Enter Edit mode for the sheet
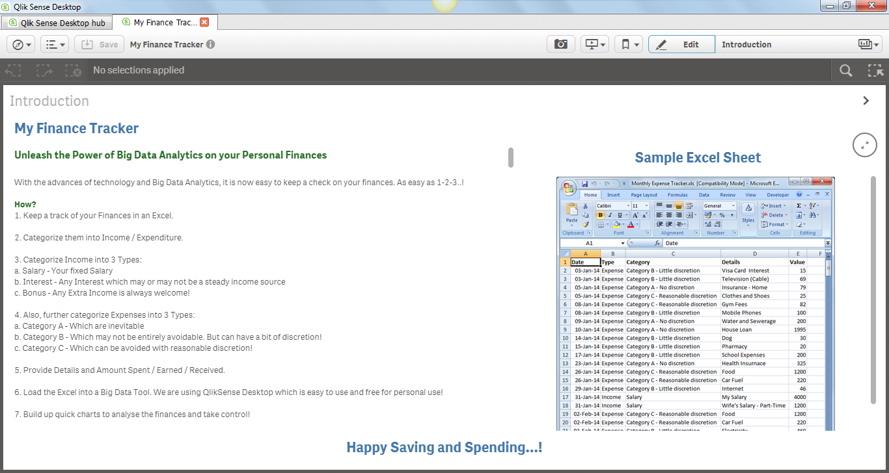Screen dimensions: 889x473 (681, 44)
